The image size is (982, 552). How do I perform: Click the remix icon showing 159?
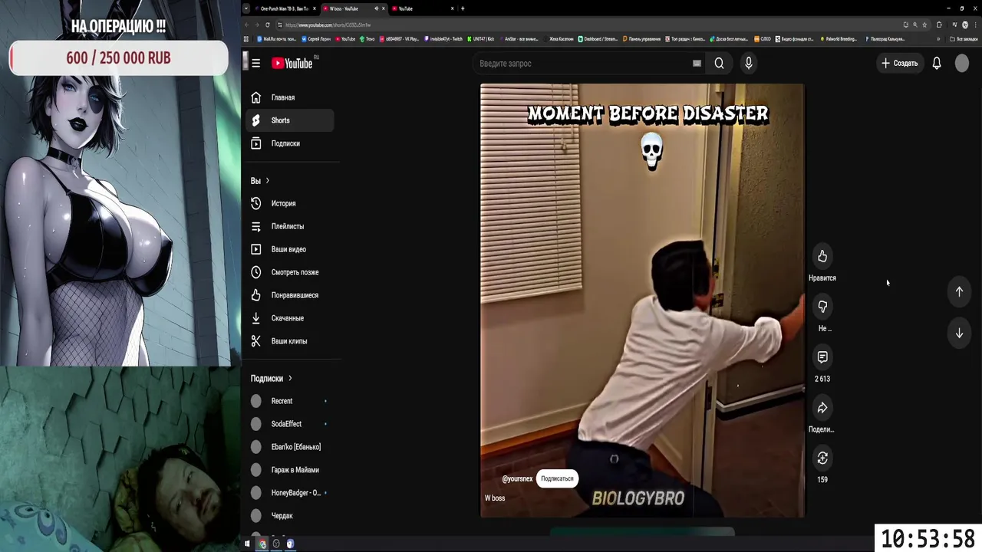[x=822, y=458]
